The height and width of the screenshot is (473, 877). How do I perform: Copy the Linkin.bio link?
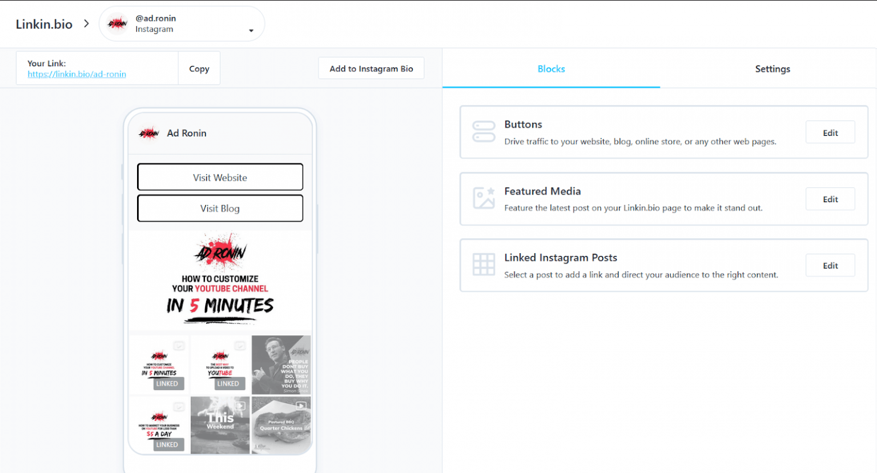coord(199,69)
